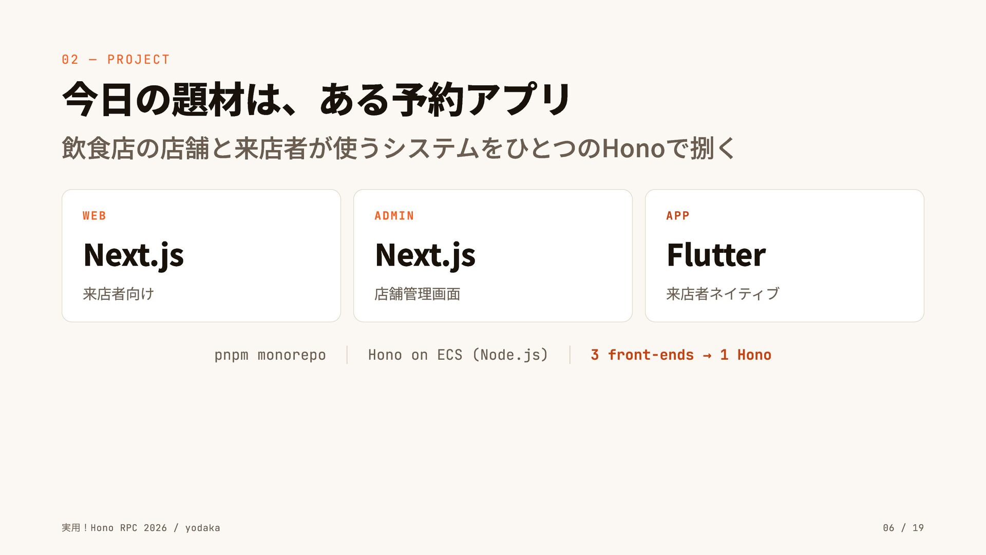The image size is (986, 555).
Task: Click the word Hono in the subtitle
Action: coord(633,148)
